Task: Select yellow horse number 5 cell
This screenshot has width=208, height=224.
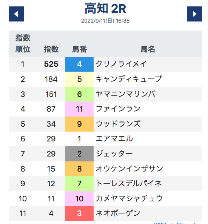Action: click(79, 79)
